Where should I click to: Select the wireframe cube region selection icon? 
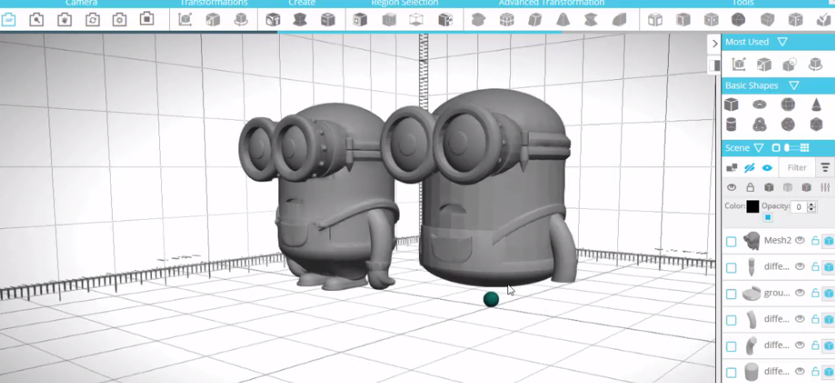pyautogui.click(x=417, y=20)
